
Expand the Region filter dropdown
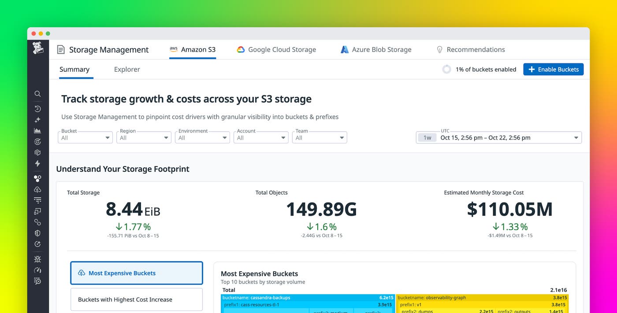(x=144, y=137)
